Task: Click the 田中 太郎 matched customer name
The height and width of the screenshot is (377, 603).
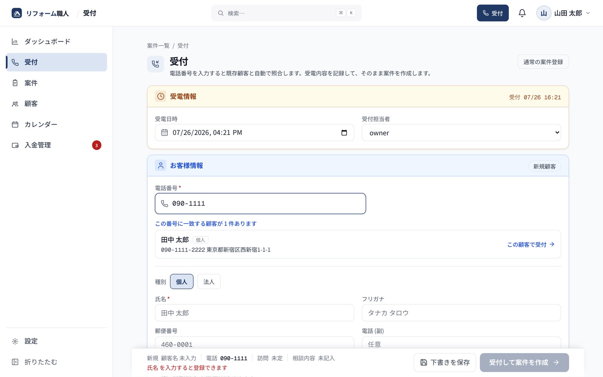Action: 175,240
